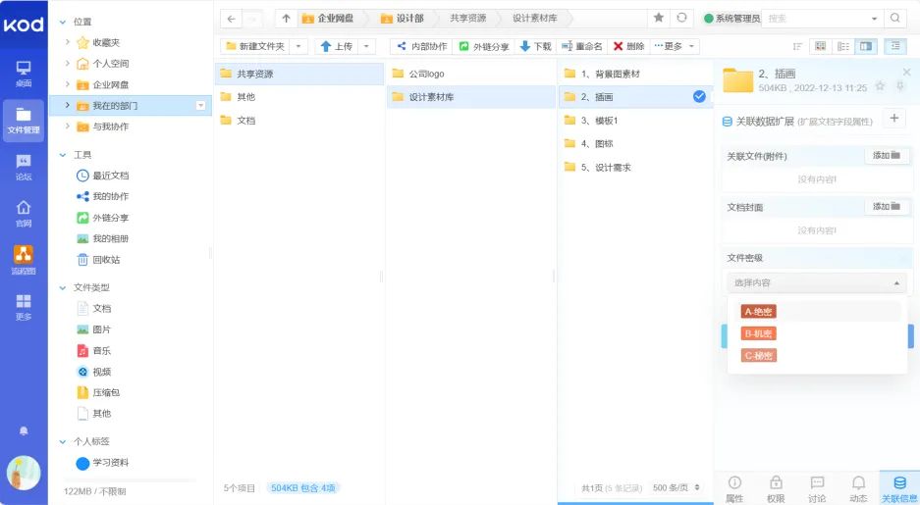Viewport: 920px width, 505px height.
Task: Open the 新建文件夹 dropdown arrow
Action: coord(298,46)
